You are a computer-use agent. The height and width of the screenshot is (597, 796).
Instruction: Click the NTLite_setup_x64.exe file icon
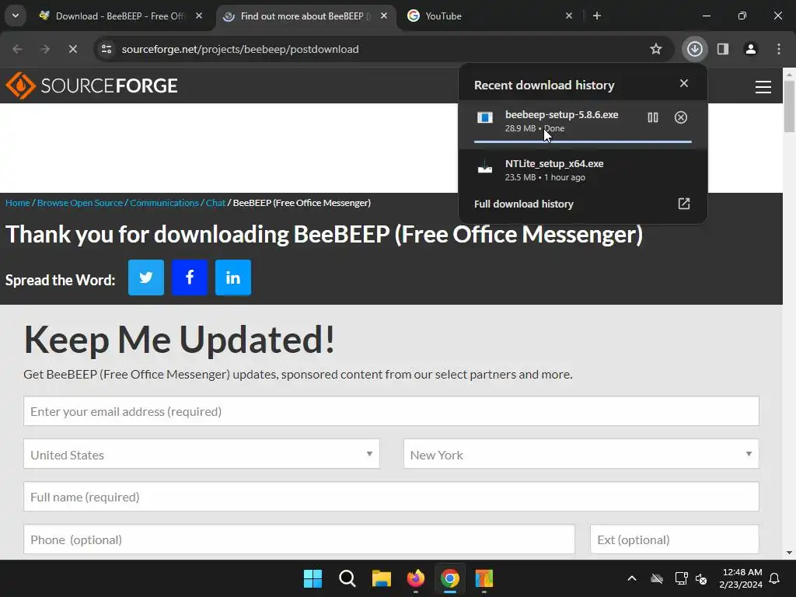pos(485,168)
